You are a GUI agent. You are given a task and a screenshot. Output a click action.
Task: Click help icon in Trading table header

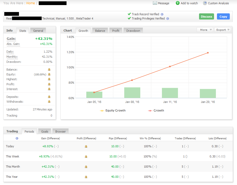tap(17, 138)
